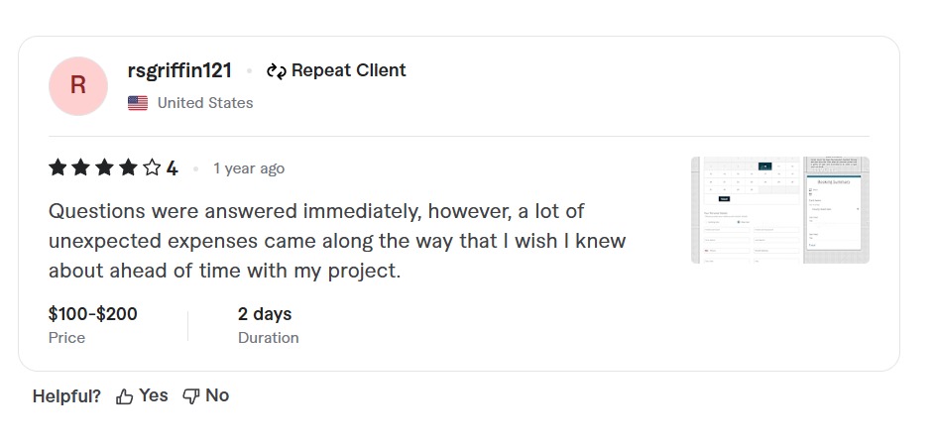The height and width of the screenshot is (444, 935).
Task: Open the rsgriffin121 username
Action: 179,70
